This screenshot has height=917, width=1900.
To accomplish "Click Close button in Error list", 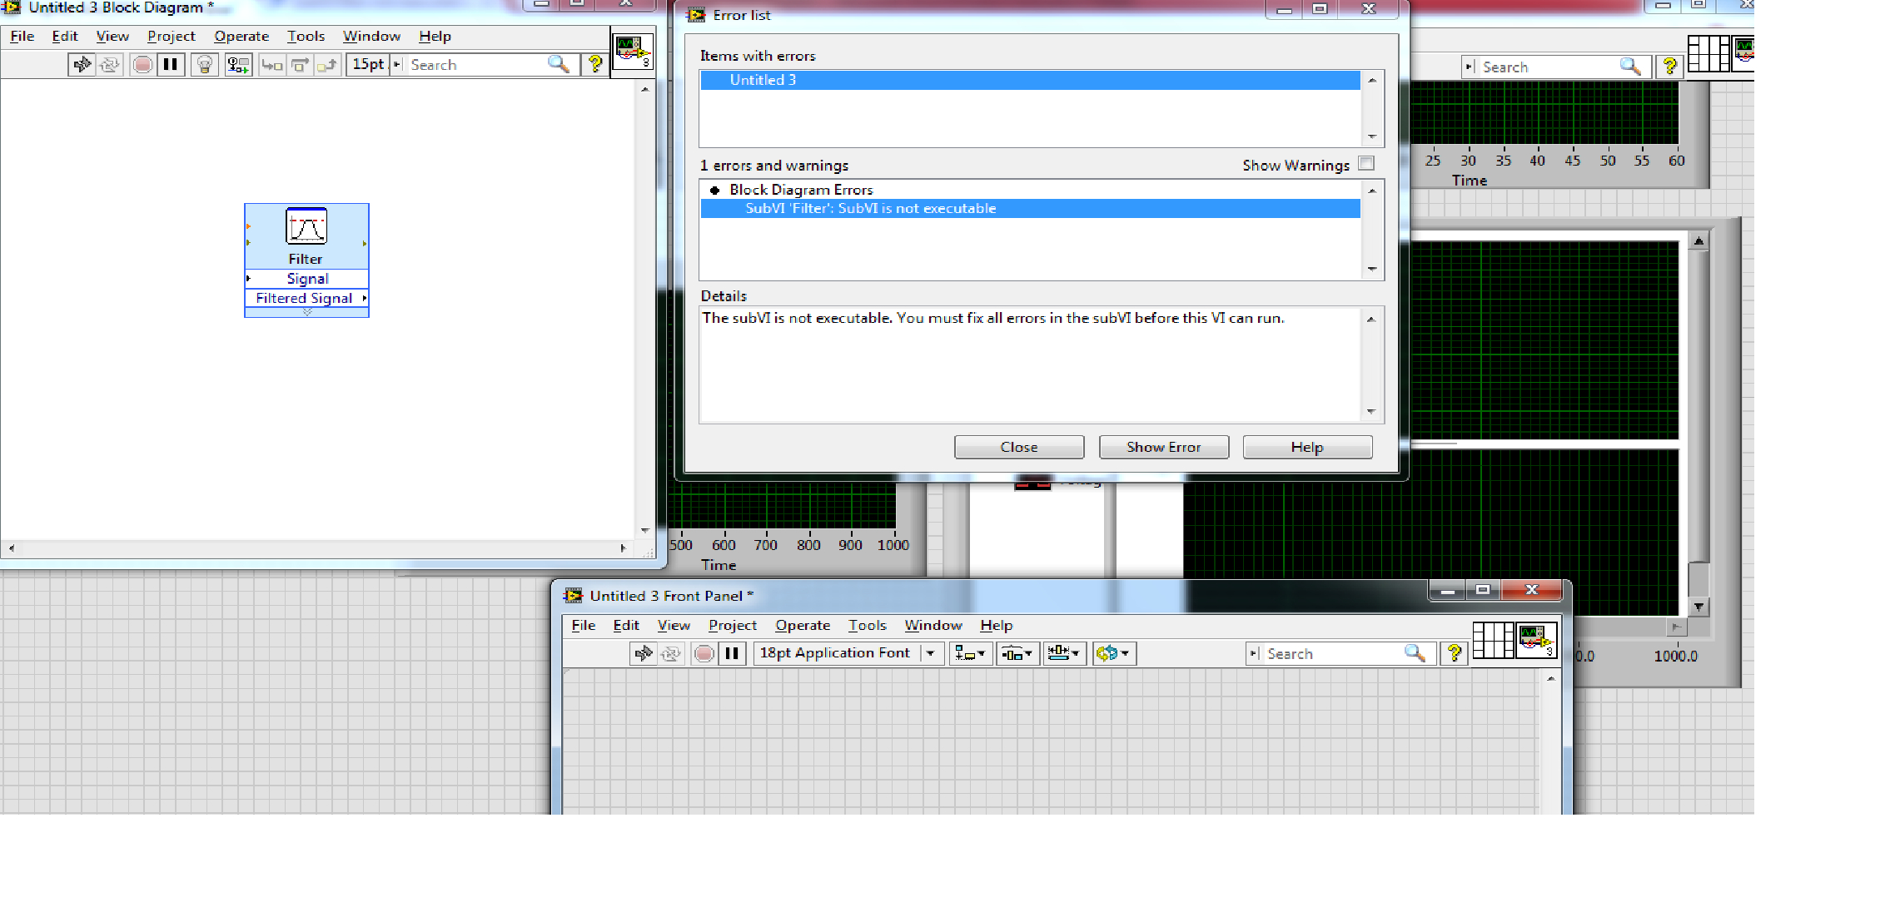I will pyautogui.click(x=1019, y=447).
